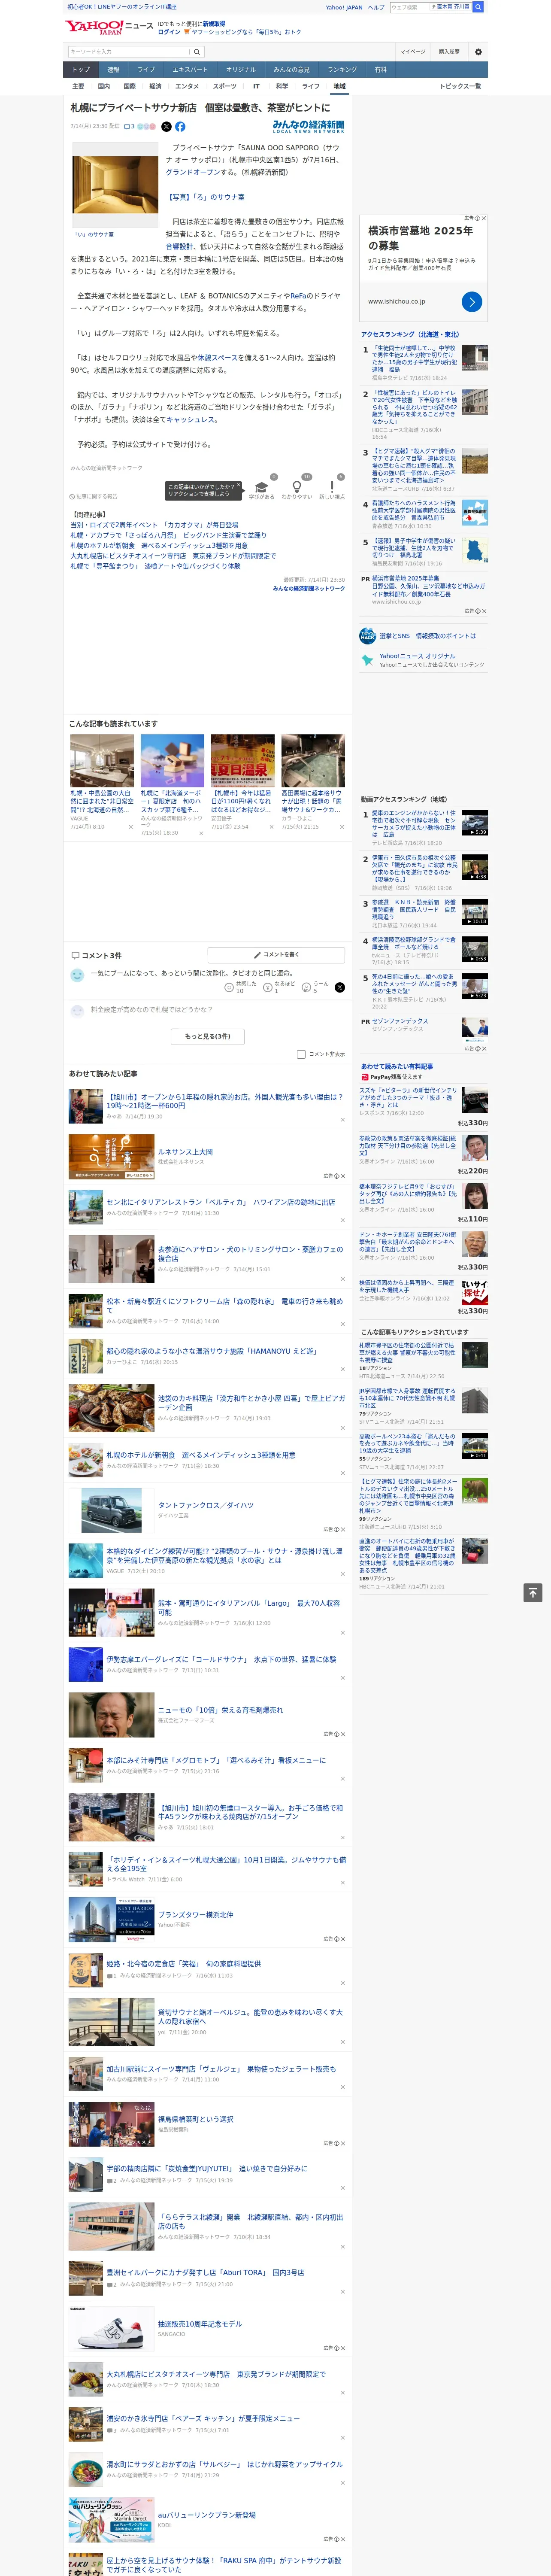Open video ranking item 愛車のエンジンがかからない
The height and width of the screenshot is (2576, 551).
pyautogui.click(x=414, y=823)
